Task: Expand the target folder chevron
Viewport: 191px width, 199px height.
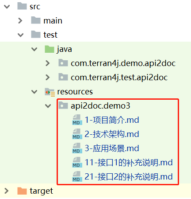Action: 7,191
